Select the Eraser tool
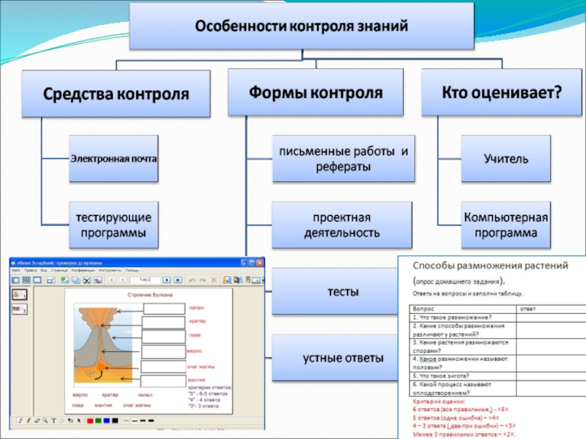Image resolution: width=586 pixels, height=439 pixels. [37, 421]
